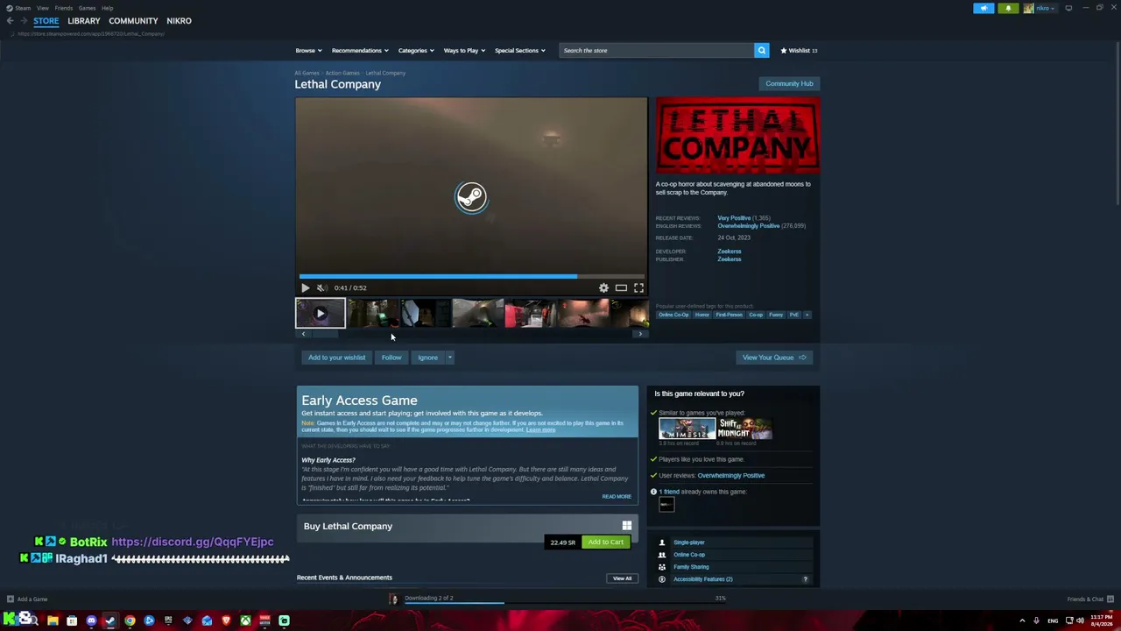This screenshot has width=1121, height=631.
Task: Click View All events button
Action: point(622,578)
